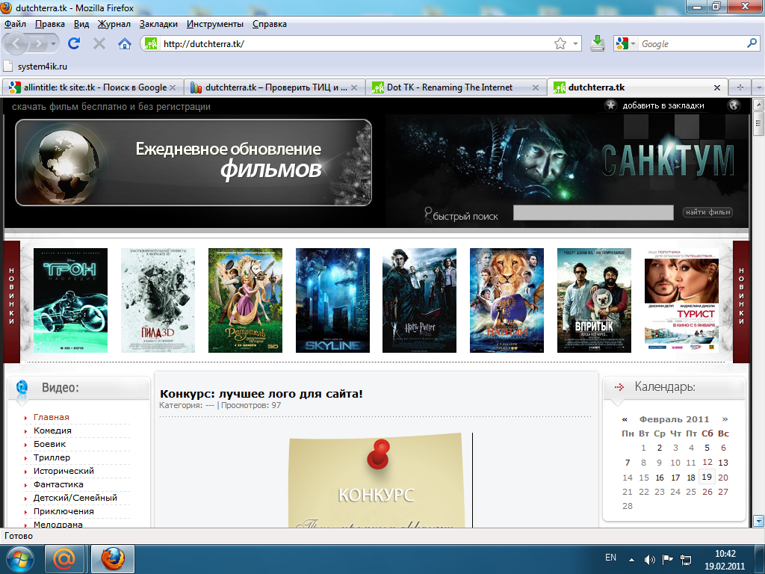The height and width of the screenshot is (574, 765).
Task: Select Главная in the video menu
Action: 52,417
